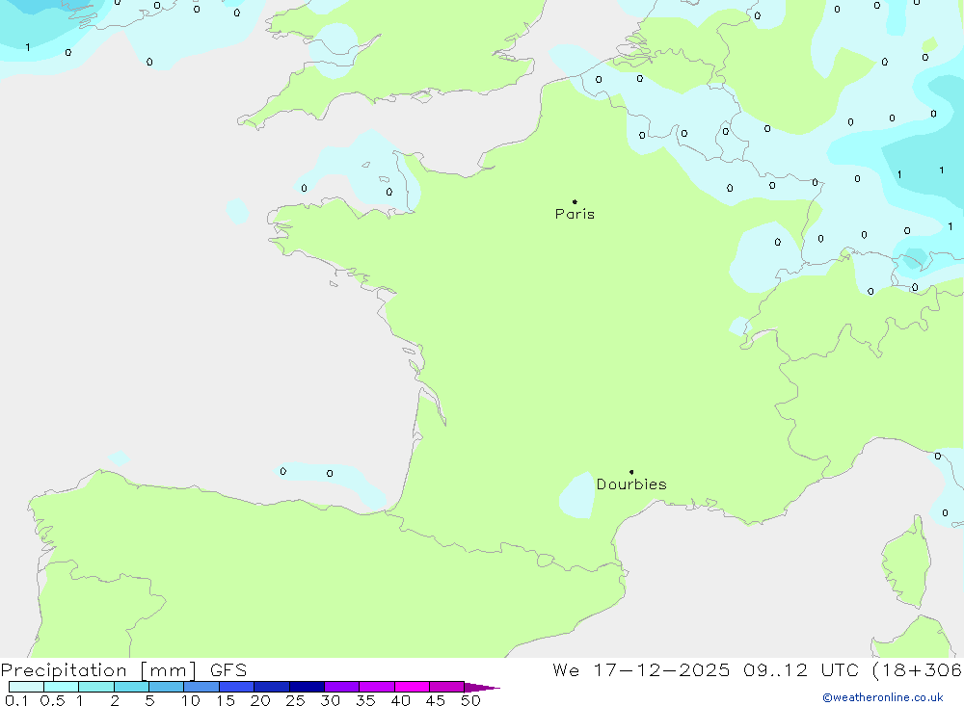The image size is (964, 706).
Task: Choose the navy swatch between 20 and 25
Action: tap(271, 687)
